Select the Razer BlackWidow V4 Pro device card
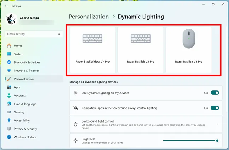Screen dimensions: 229x150 93,50
